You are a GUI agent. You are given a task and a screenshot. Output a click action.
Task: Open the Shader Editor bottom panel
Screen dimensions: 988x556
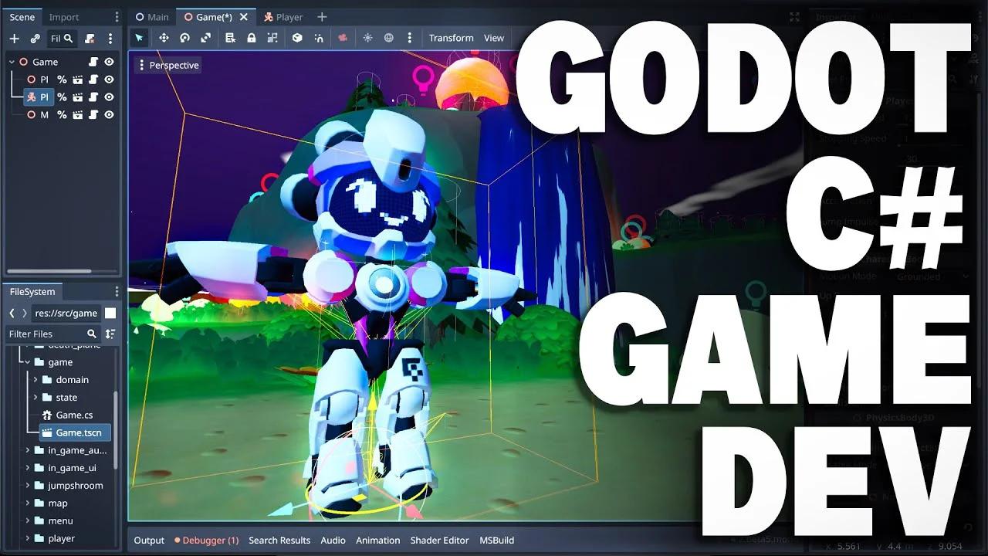pos(439,541)
